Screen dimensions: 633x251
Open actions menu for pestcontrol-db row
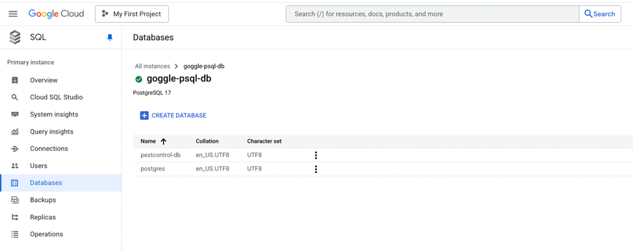316,156
